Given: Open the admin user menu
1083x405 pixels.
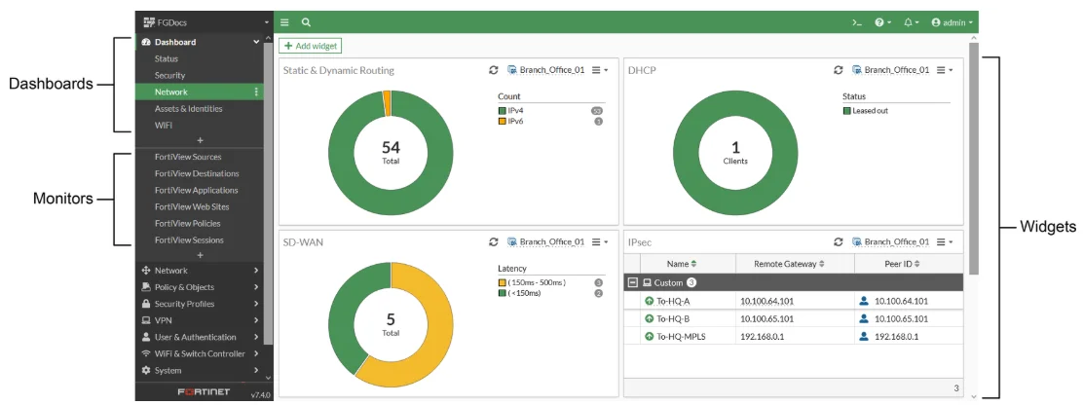Looking at the screenshot, I should [952, 22].
